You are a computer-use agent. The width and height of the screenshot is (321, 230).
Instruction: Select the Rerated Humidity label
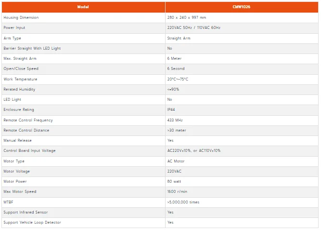(19, 90)
